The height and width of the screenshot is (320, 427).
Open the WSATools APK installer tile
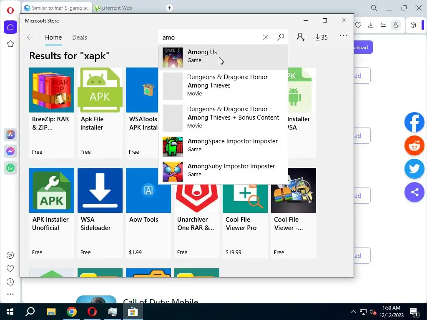tap(142, 112)
